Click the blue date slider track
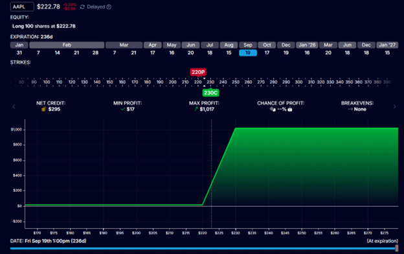The height and width of the screenshot is (254, 404). [203, 249]
